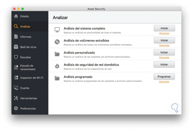Image resolution: width=193 pixels, height=131 pixels.
Task: Open Inspector de Wi-Fi
Action: point(30,78)
